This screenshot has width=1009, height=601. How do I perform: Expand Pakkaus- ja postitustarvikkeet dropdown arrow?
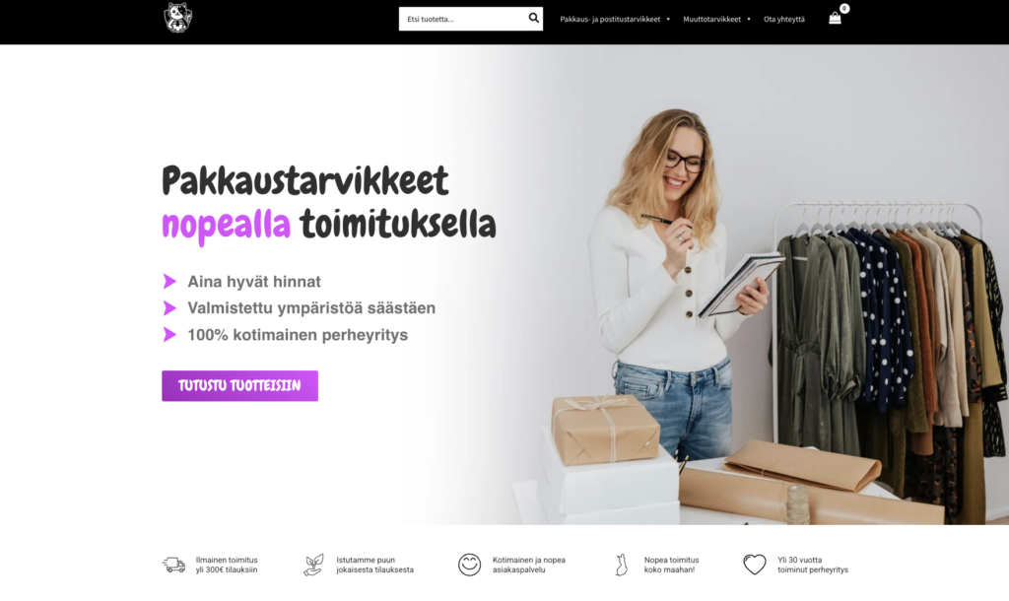click(x=668, y=20)
